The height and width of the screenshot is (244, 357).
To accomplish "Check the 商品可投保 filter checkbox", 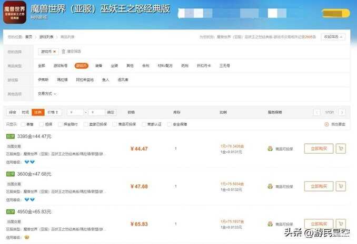I will tap(115, 124).
